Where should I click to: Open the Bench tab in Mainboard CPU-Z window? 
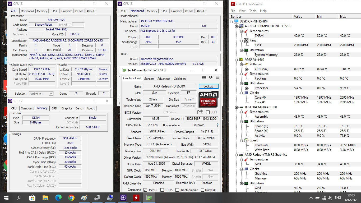189,11
